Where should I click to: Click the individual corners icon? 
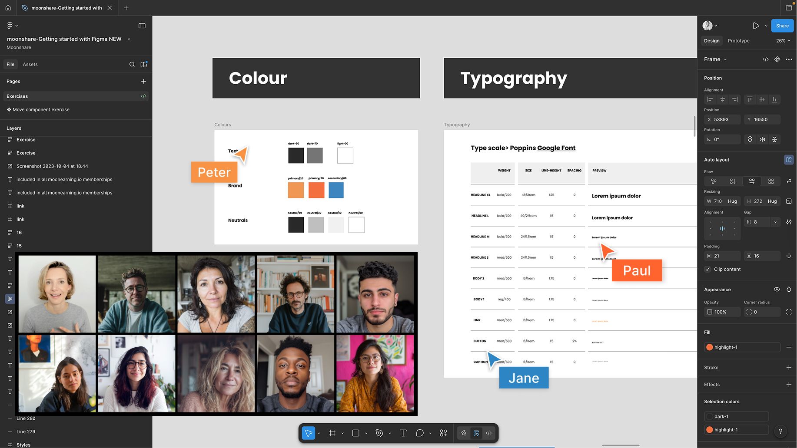789,312
